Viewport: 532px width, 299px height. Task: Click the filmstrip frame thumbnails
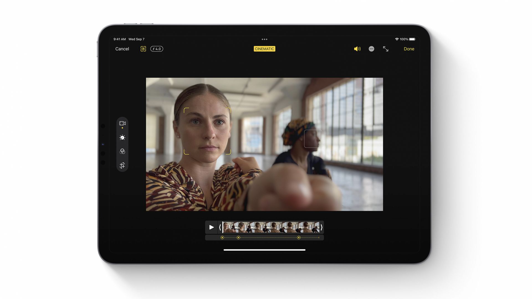pos(271,227)
